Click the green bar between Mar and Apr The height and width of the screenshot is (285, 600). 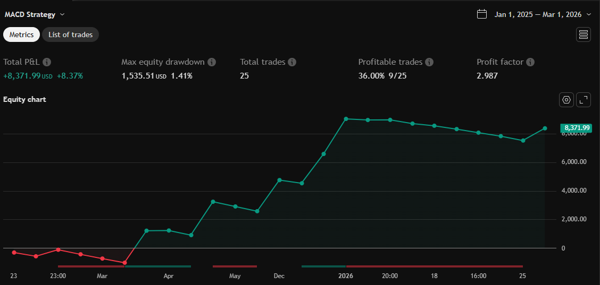157,266
